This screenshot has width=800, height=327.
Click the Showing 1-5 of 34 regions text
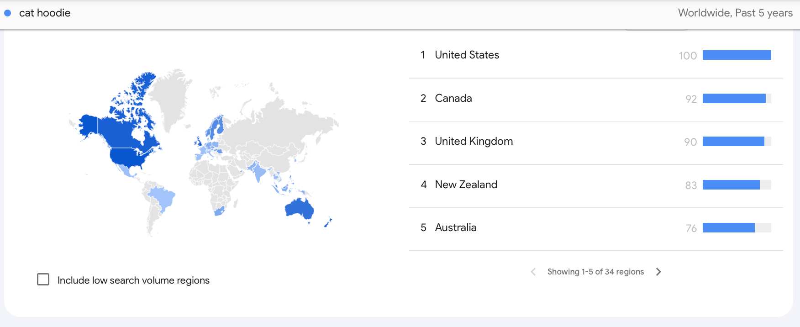click(x=595, y=272)
